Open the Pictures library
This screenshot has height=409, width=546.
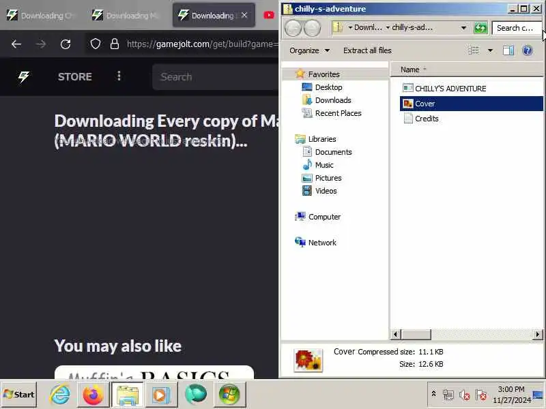tap(321, 178)
